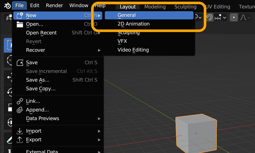This screenshot has width=255, height=153.
Task: Click the Blender logo icon
Action: 7,6
